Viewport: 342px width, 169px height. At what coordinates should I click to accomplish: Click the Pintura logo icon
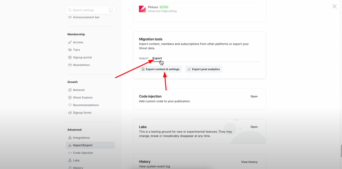tap(142, 9)
